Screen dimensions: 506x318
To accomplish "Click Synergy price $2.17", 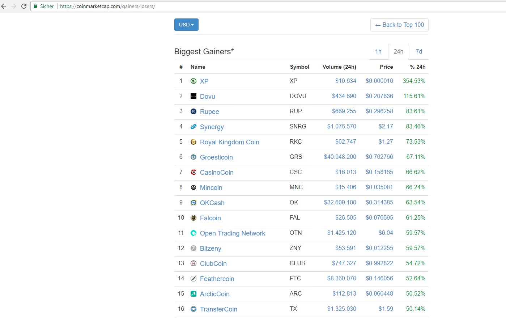I will click(386, 127).
